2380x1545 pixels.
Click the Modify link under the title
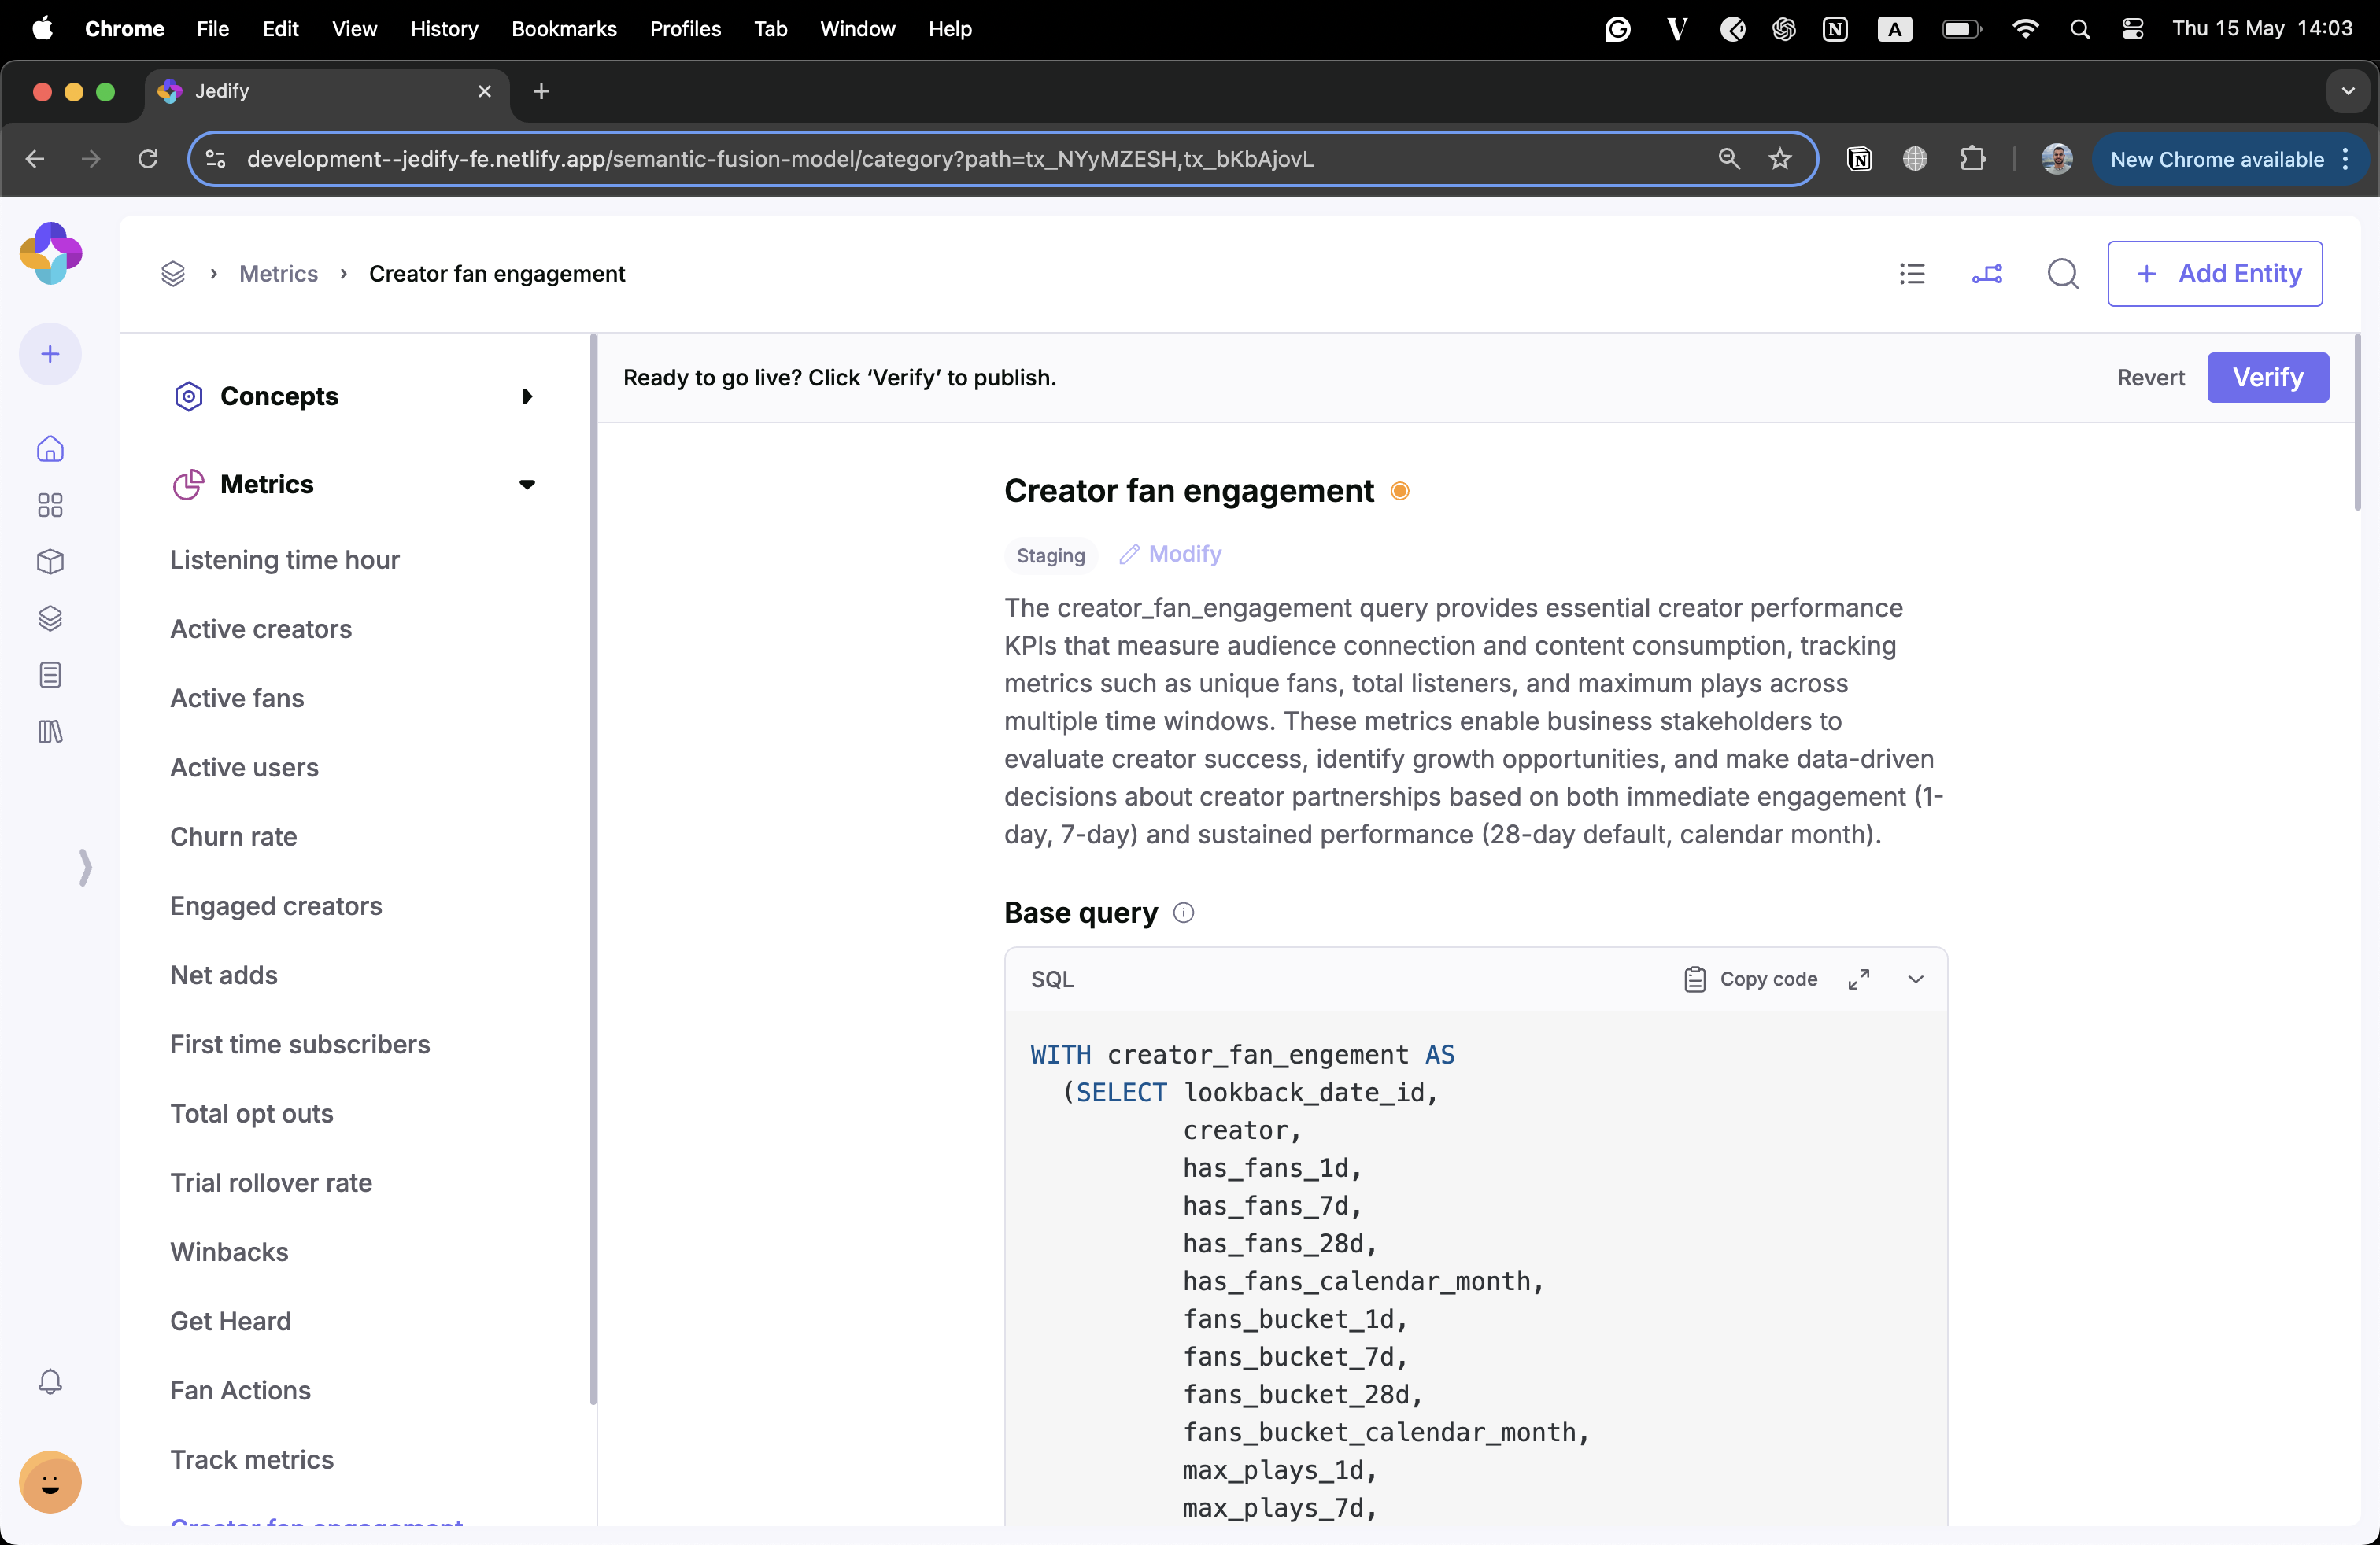pyautogui.click(x=1170, y=554)
